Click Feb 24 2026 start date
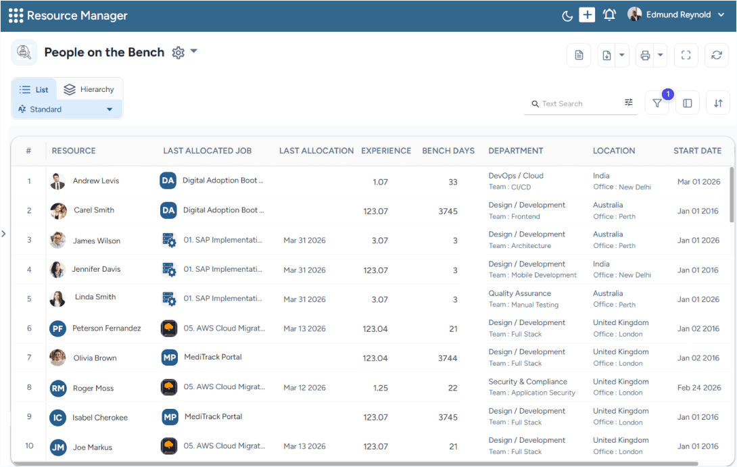 coord(699,388)
